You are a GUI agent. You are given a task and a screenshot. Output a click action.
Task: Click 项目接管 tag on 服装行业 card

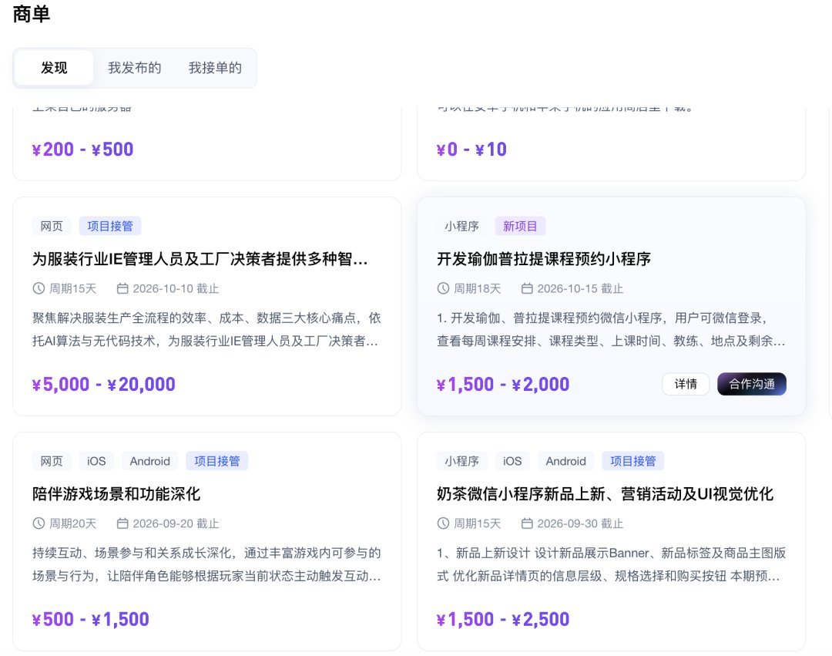[110, 226]
